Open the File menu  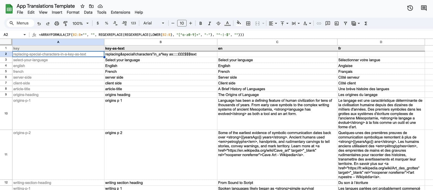pyautogui.click(x=20, y=12)
